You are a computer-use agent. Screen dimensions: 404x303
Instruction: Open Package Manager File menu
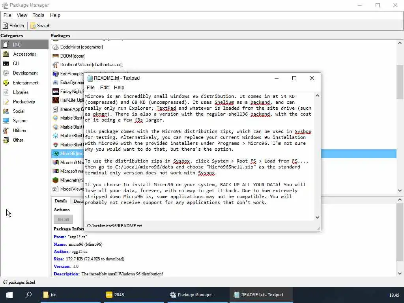pyautogui.click(x=7, y=15)
